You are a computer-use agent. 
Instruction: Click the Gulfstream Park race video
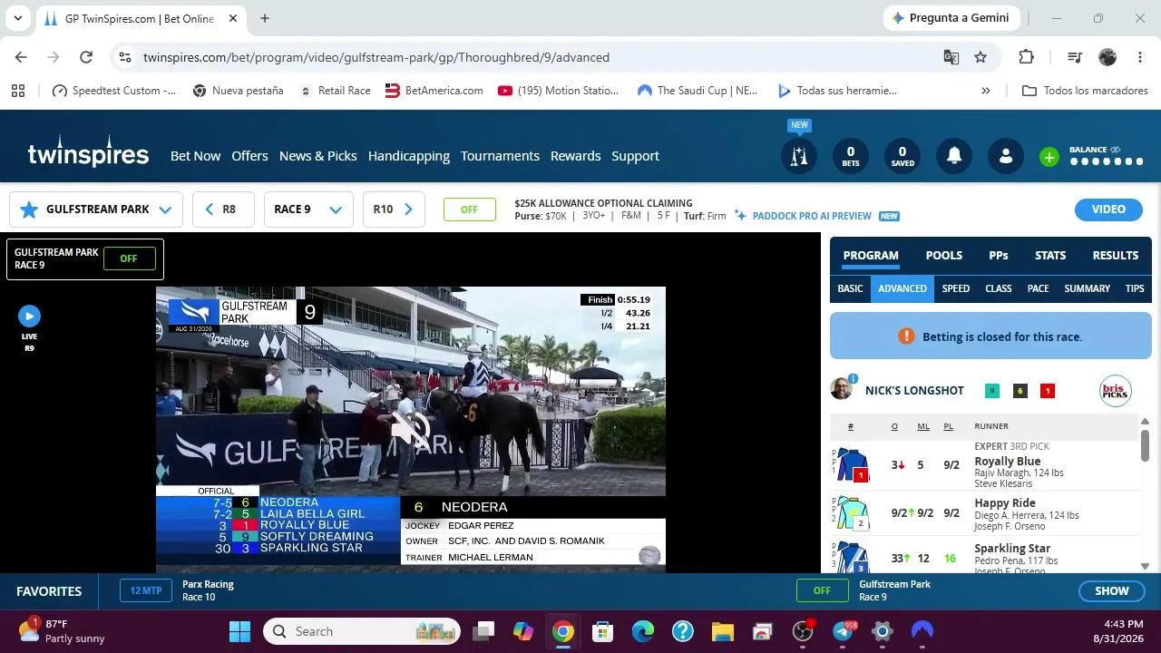coord(411,430)
